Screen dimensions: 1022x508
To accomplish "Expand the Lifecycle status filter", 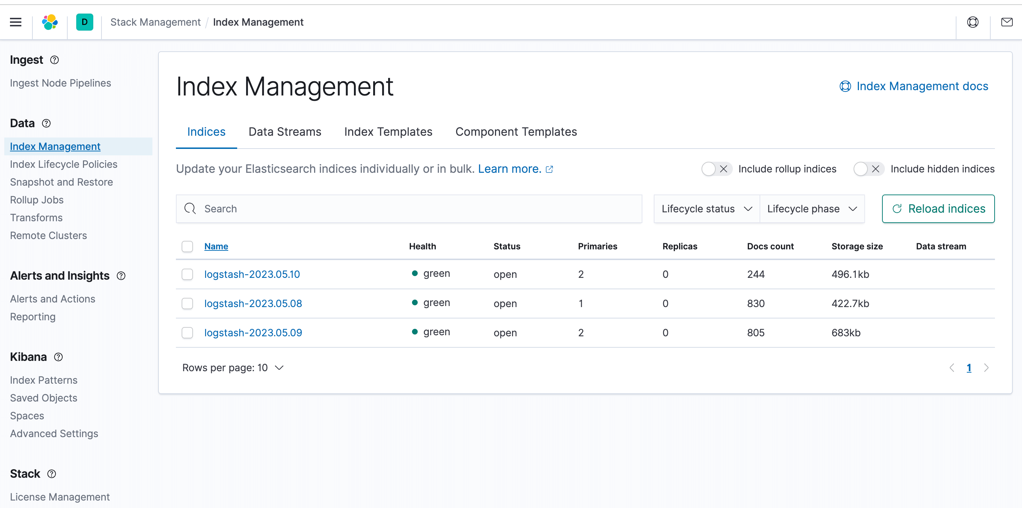I will click(706, 209).
